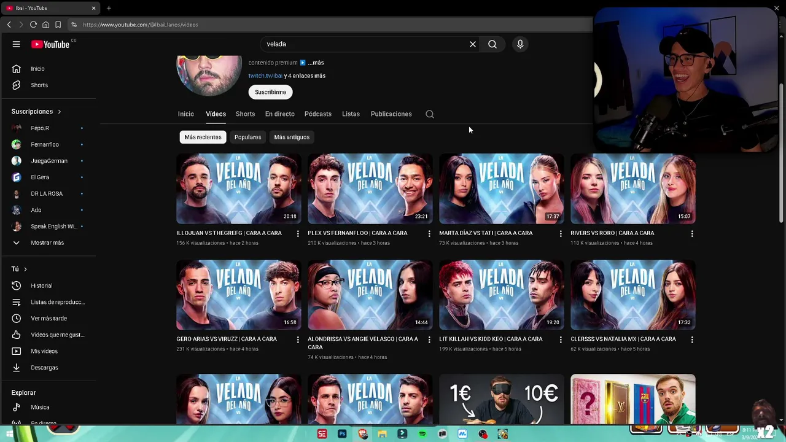Open JuegaGerman subscription channel
The image size is (786, 442).
(x=49, y=161)
